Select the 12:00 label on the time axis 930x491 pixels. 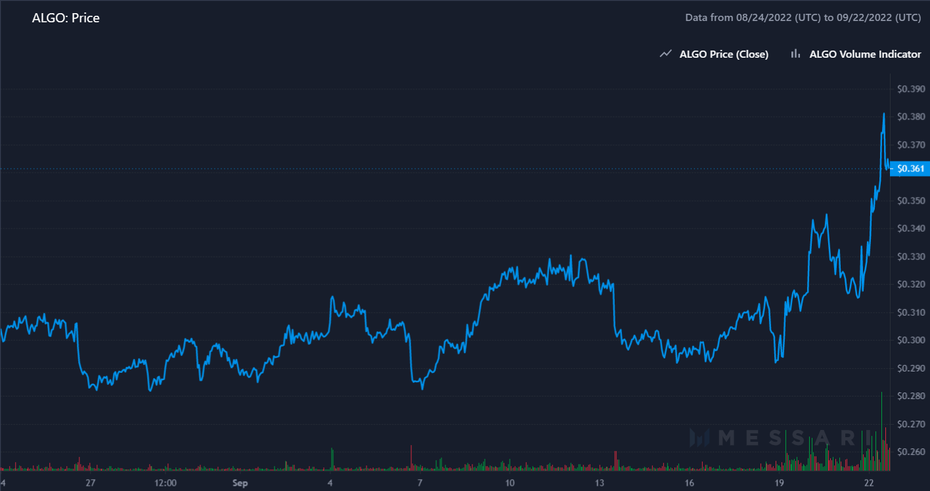(x=166, y=483)
